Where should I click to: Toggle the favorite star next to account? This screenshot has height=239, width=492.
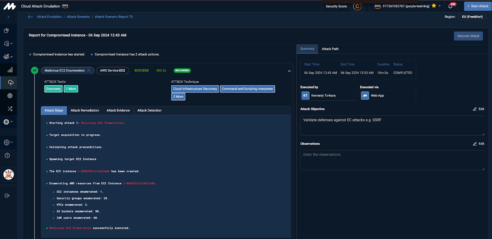pos(434,6)
